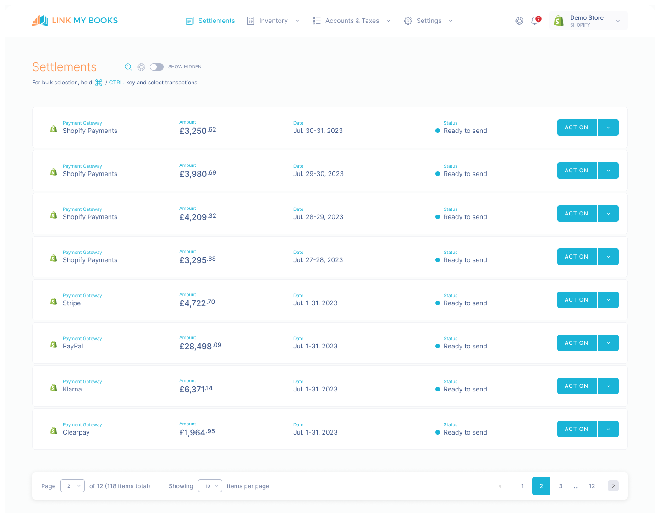Expand Accounts & Taxes menu chevron
Viewport: 660px width, 518px height.
click(388, 21)
